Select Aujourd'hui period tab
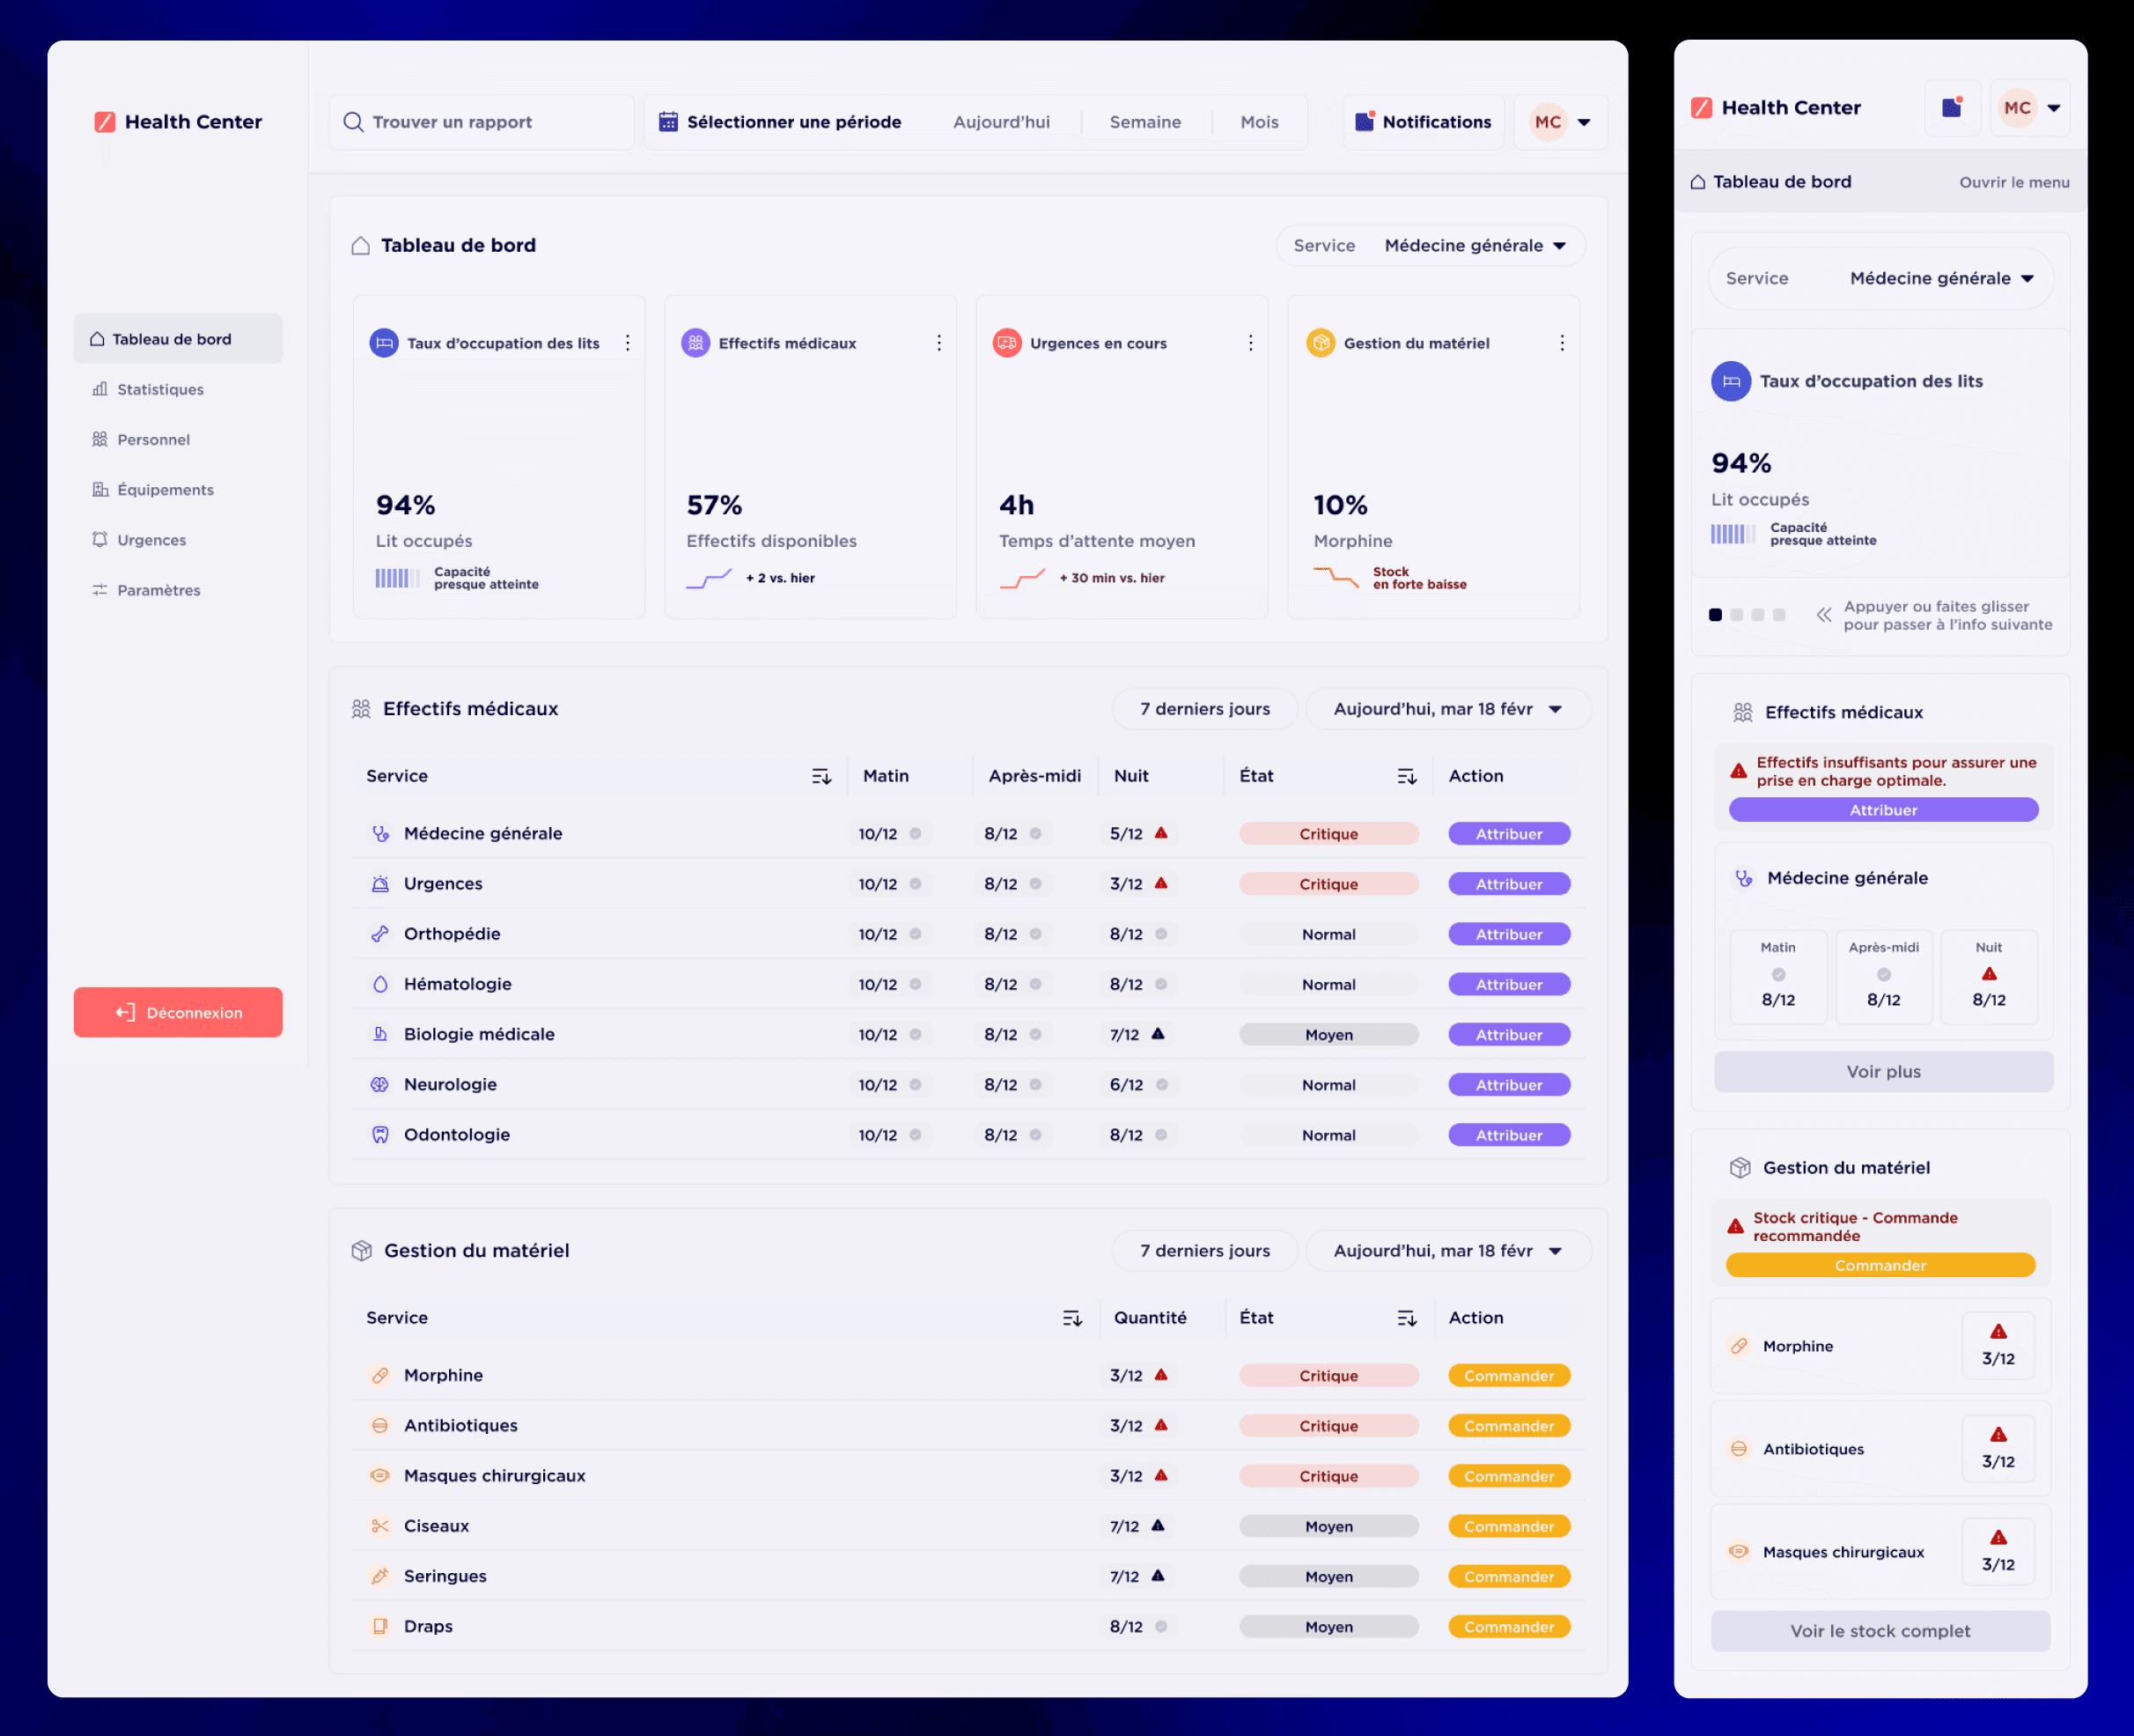The width and height of the screenshot is (2134, 1736). coord(1000,122)
